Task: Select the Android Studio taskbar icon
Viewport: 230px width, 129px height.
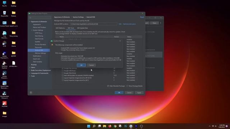Action: tap(131, 126)
